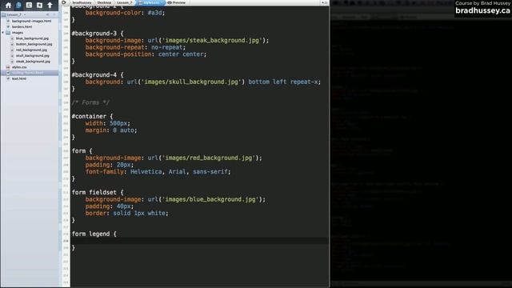Click '#background-4 {' selector line
Screen dimensions: 512x288
(98, 74)
